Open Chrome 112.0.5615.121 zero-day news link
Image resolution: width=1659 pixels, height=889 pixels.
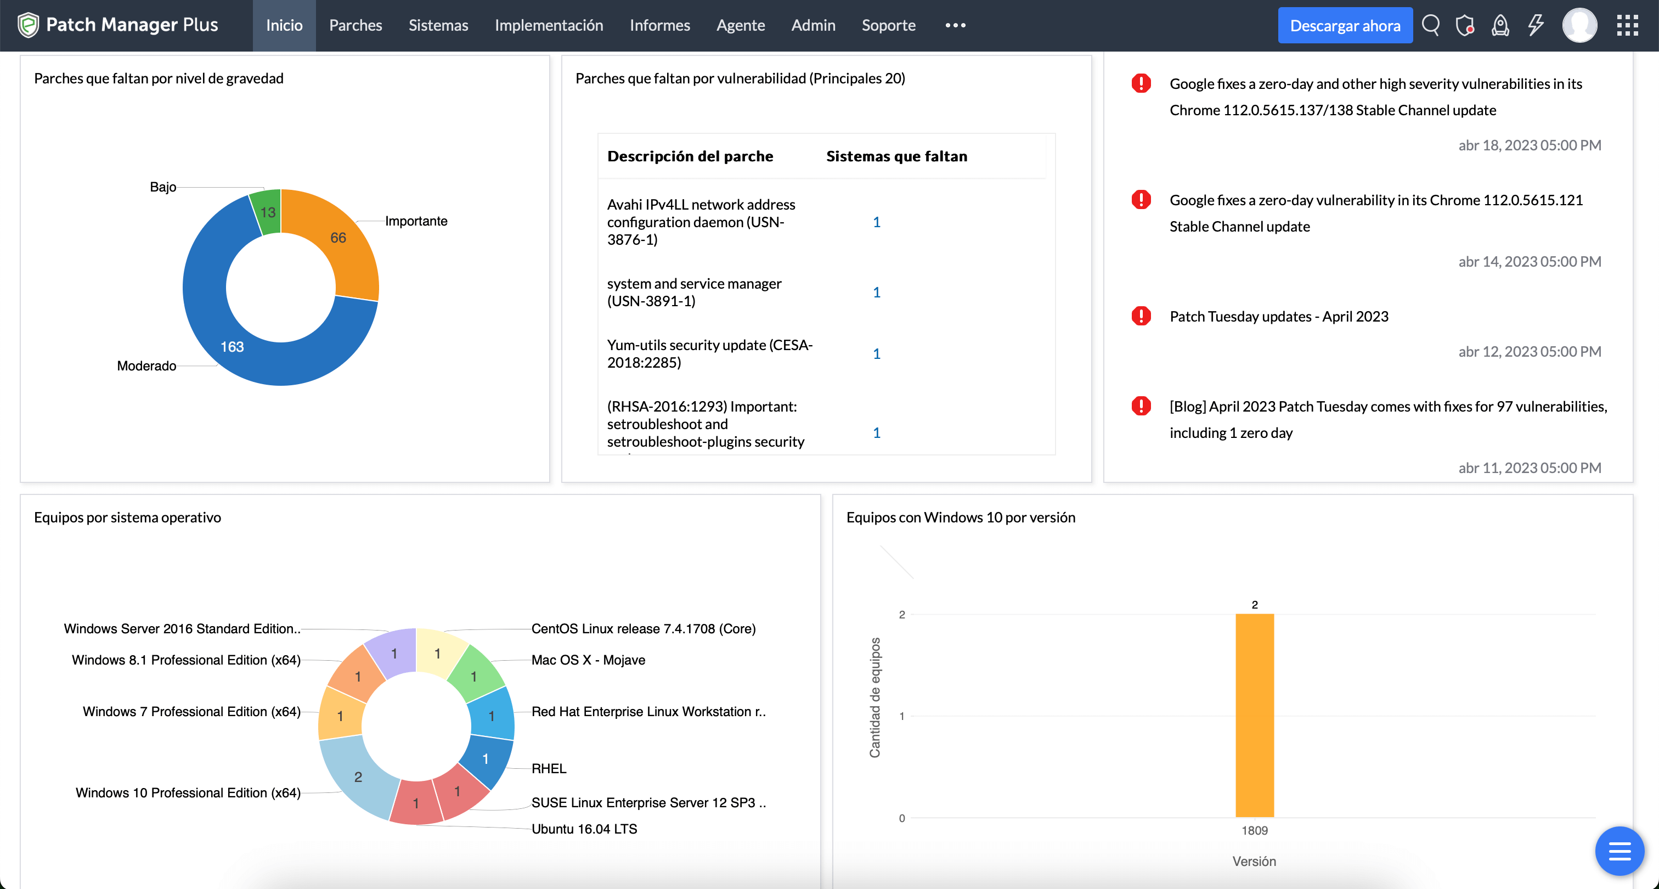point(1375,213)
